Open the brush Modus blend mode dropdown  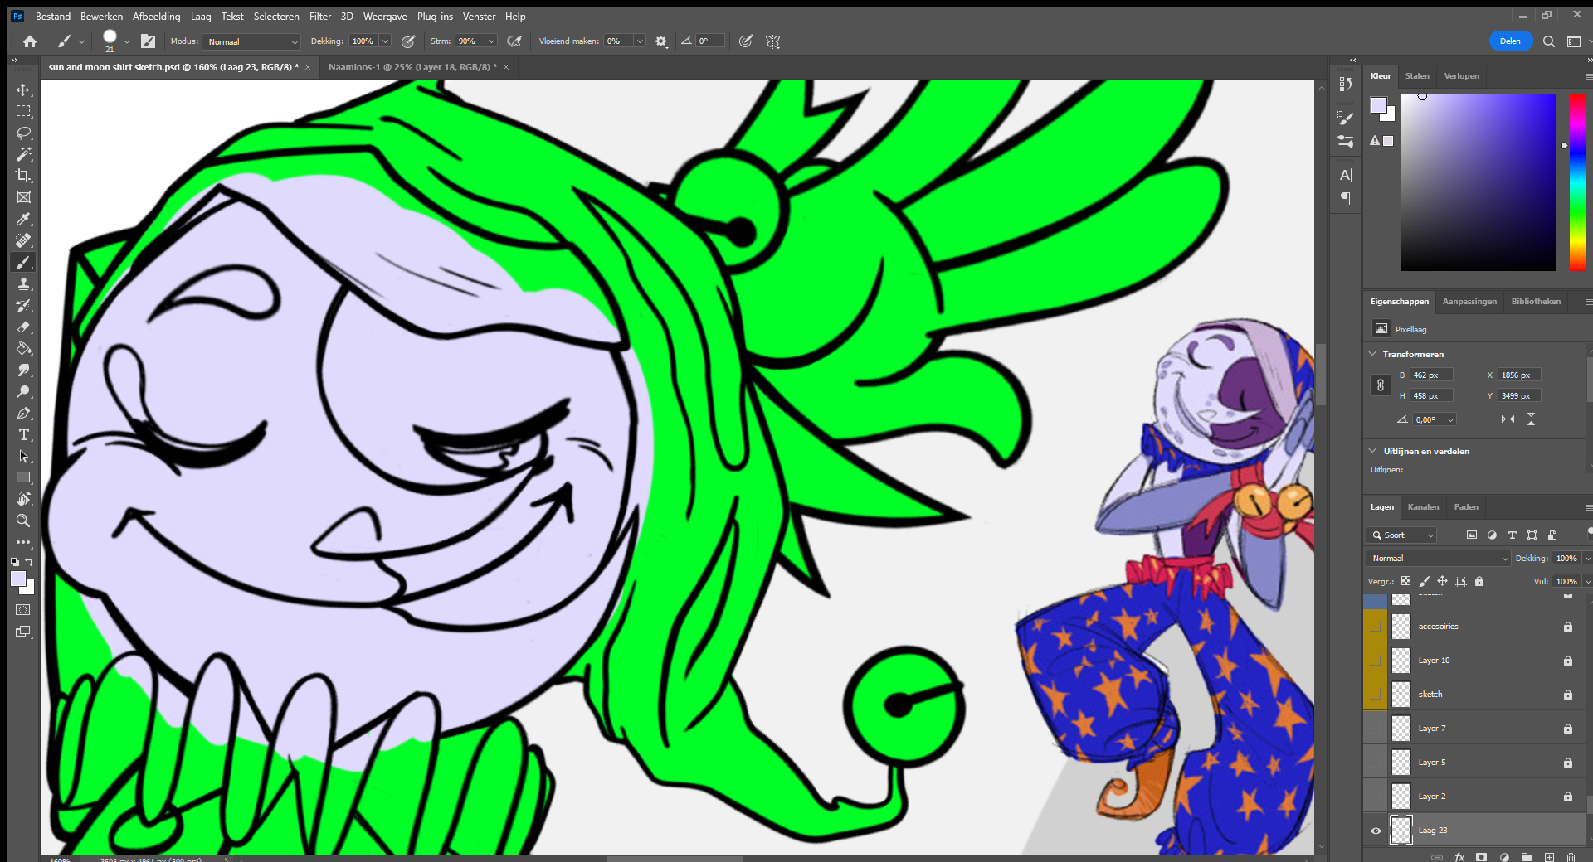coord(251,41)
